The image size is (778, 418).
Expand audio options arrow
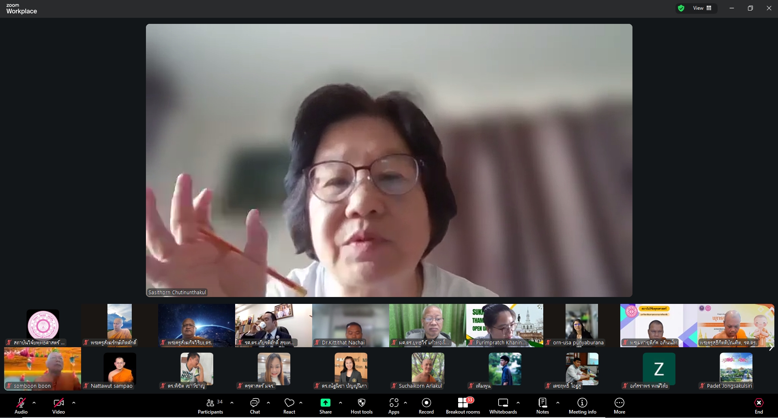pos(34,403)
